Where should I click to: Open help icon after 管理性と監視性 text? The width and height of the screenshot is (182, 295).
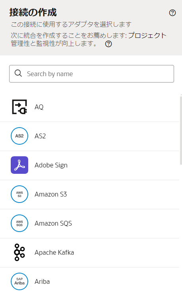pos(108,44)
